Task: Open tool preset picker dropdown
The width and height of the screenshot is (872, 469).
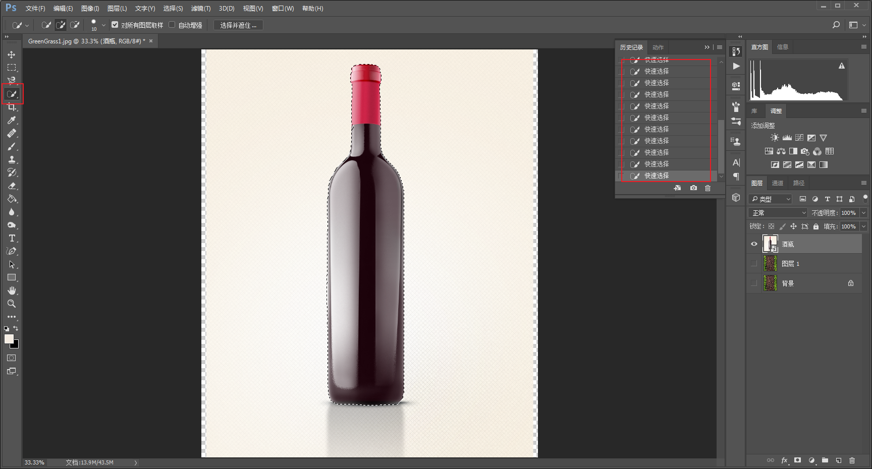Action: pyautogui.click(x=27, y=25)
